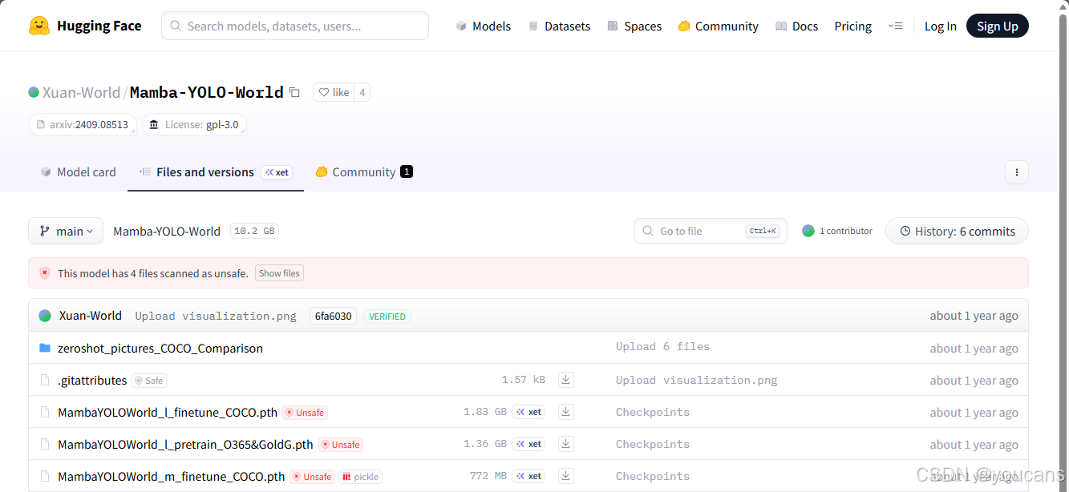
Task: Open the MambaYOLOWorld_l_pretrain_O365&GoldG.pth file
Action: pyautogui.click(x=185, y=444)
